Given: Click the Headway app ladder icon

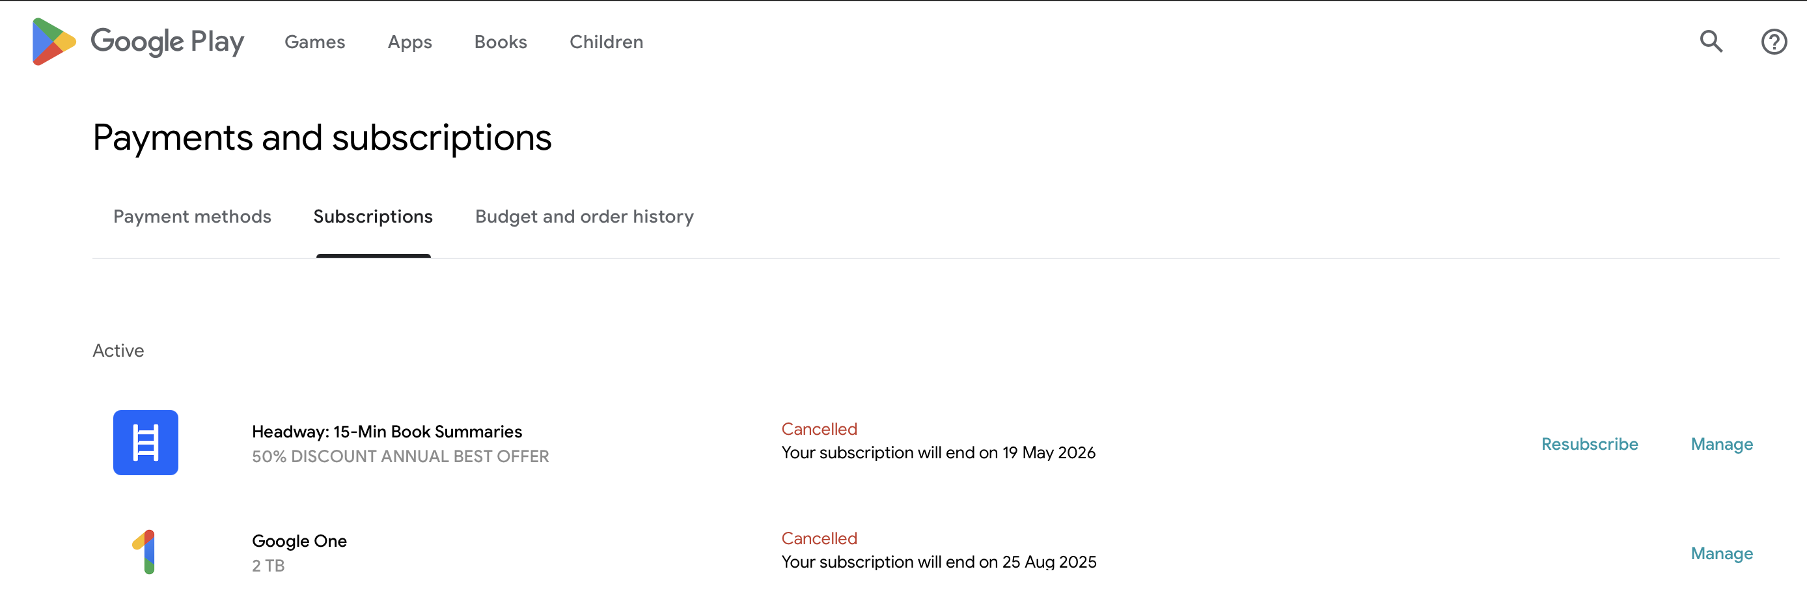Looking at the screenshot, I should point(145,443).
